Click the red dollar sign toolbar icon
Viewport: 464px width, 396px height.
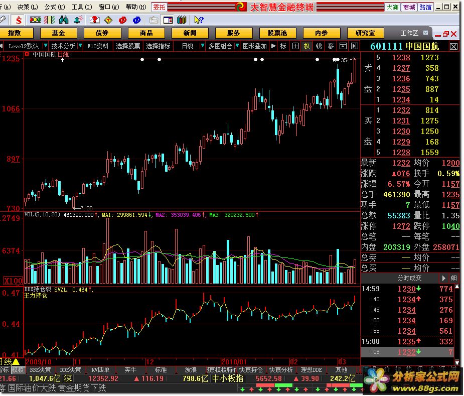click(x=19, y=20)
